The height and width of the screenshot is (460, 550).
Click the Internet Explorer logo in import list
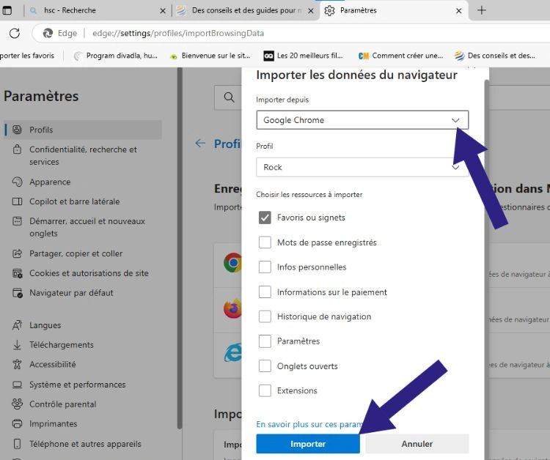coord(233,353)
